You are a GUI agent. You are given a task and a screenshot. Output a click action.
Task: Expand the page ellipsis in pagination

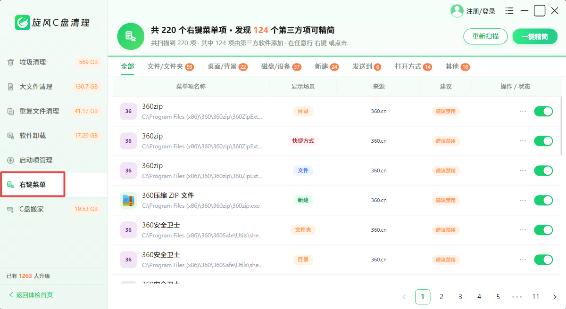click(x=517, y=297)
